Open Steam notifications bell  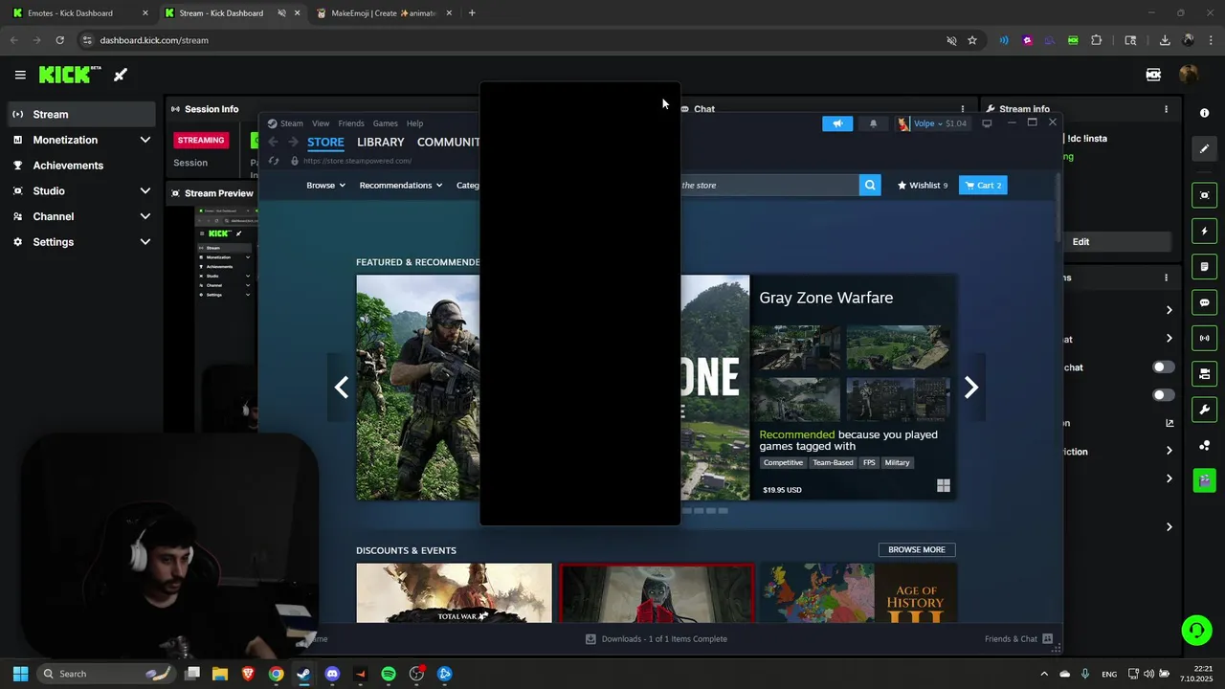click(x=873, y=123)
